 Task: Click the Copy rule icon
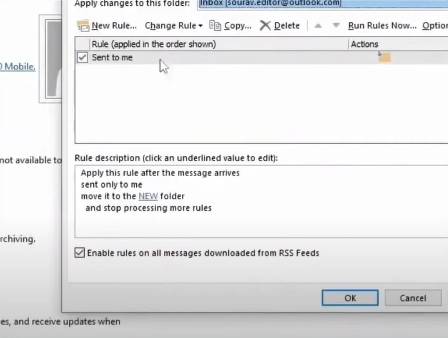215,26
